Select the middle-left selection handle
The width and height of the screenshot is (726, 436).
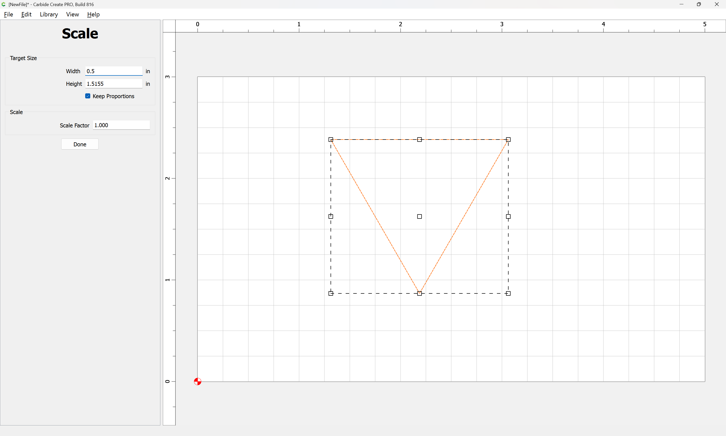click(x=331, y=216)
